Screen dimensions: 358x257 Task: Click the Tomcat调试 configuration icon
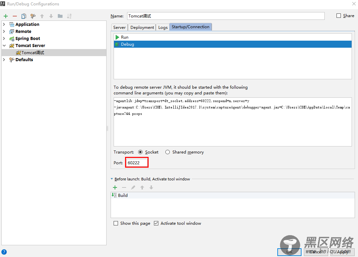point(18,53)
